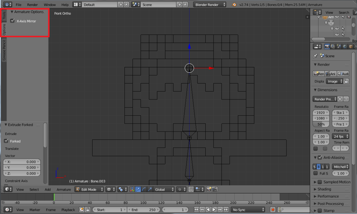This screenshot has width=357, height=214.
Task: Toggle the Anti-Aliasing checkbox
Action: tap(320, 157)
